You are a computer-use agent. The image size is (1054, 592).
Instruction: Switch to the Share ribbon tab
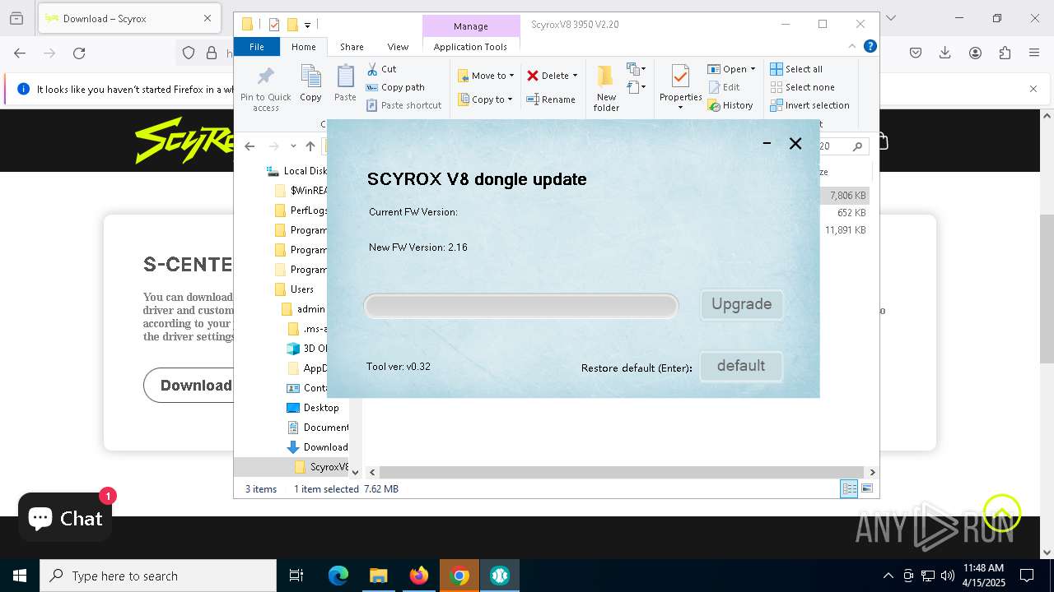(x=352, y=47)
